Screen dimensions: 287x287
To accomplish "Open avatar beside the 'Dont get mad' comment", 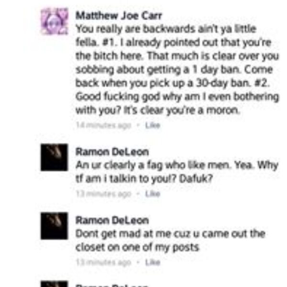I will 55,226.
